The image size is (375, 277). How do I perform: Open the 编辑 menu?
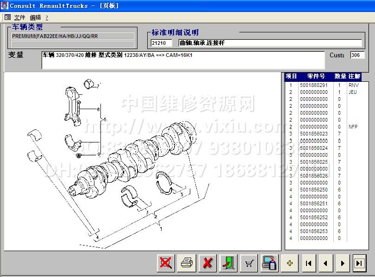(36, 17)
